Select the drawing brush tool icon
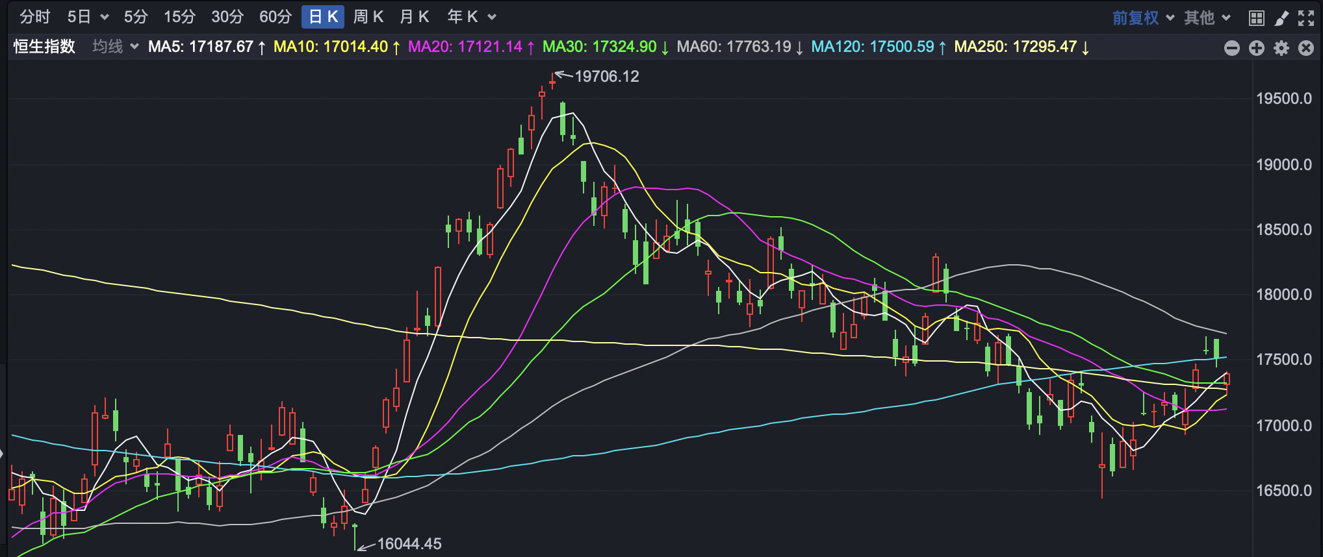 click(x=1281, y=18)
